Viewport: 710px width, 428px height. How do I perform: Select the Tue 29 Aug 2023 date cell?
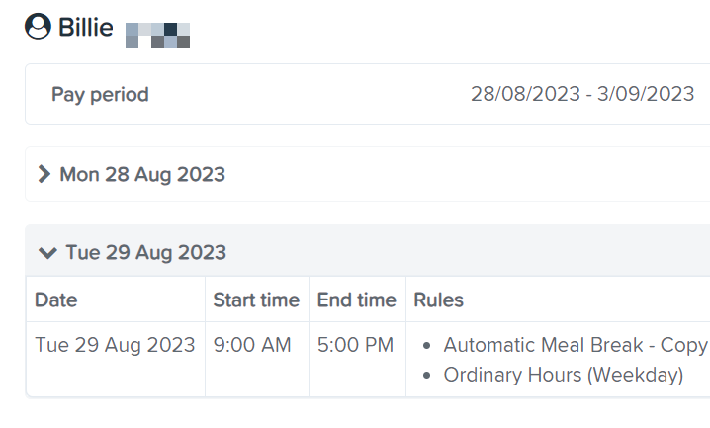point(115,345)
